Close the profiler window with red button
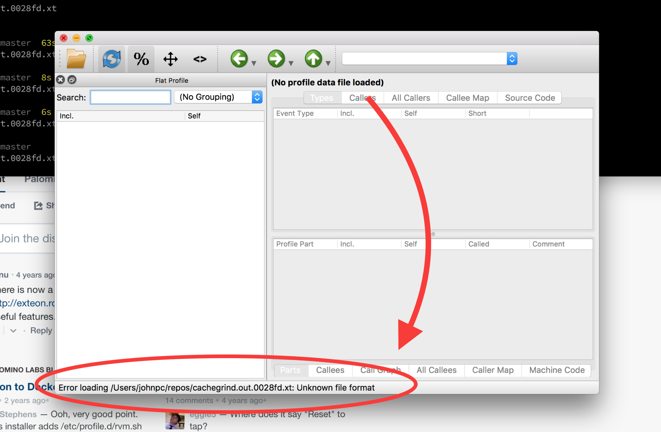 (64, 38)
